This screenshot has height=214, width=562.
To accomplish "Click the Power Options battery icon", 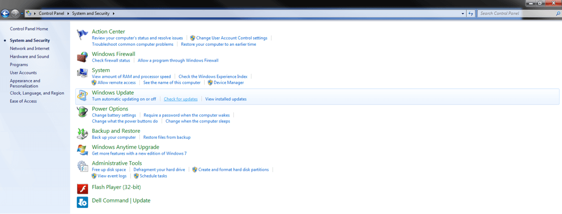I will tap(82, 112).
